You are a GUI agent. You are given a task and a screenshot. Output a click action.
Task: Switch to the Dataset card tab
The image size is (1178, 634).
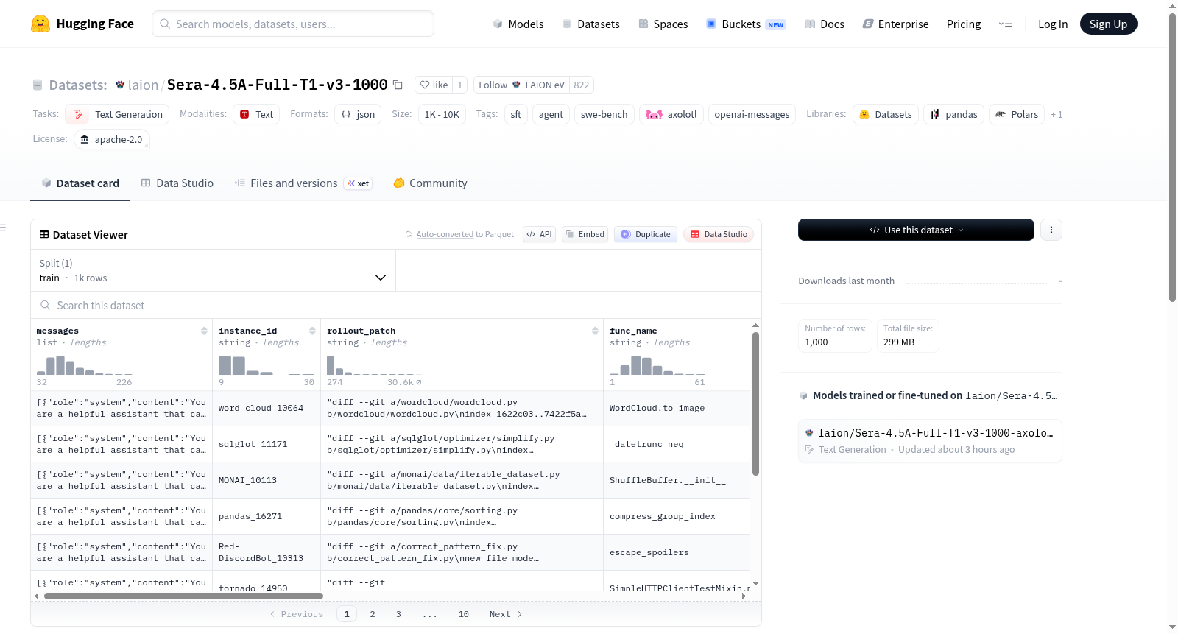(80, 183)
